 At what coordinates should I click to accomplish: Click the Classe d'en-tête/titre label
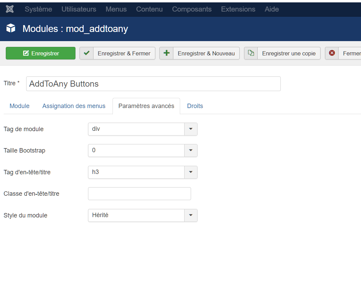click(31, 194)
